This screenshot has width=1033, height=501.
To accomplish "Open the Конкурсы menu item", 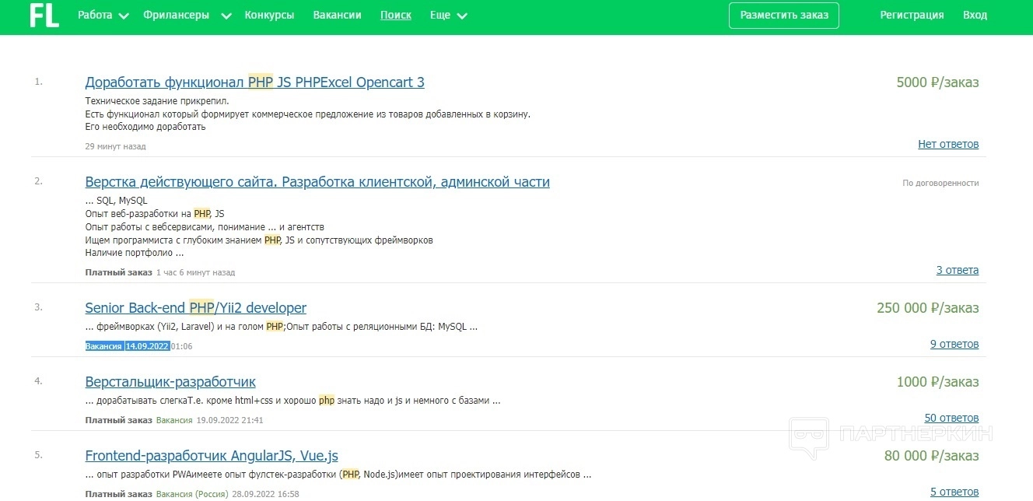I will pyautogui.click(x=269, y=16).
